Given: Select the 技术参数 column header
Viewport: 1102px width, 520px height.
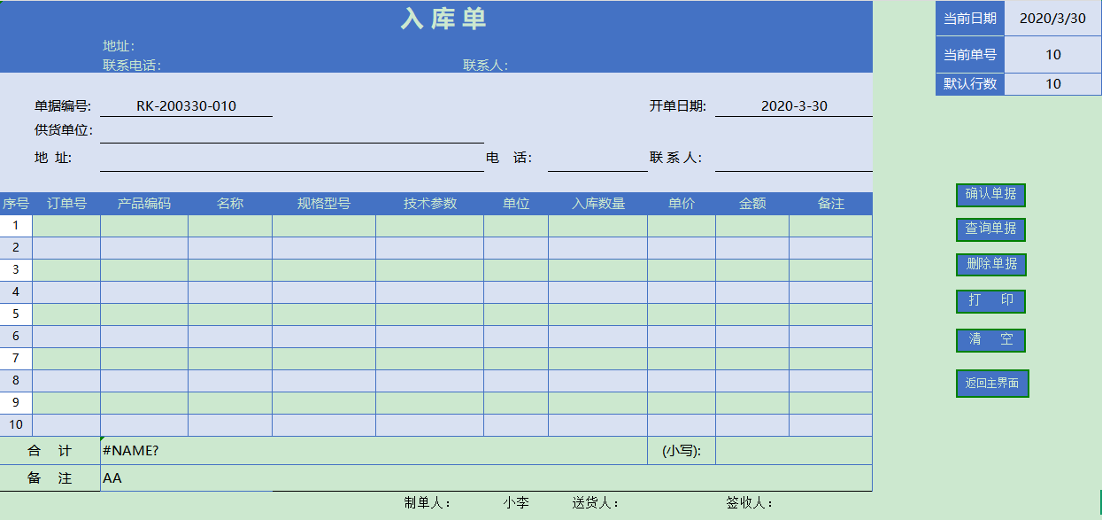Looking at the screenshot, I should pyautogui.click(x=430, y=204).
